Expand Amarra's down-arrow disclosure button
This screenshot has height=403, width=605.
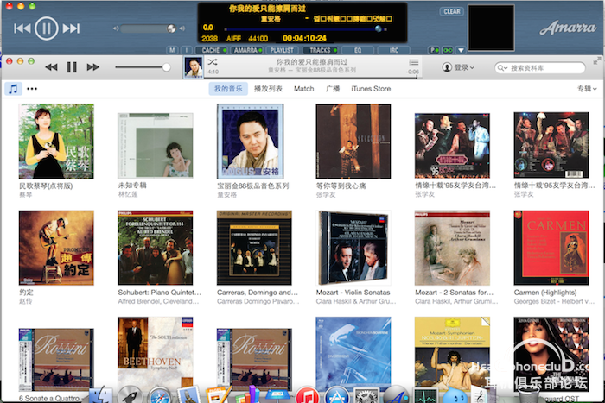pyautogui.click(x=461, y=50)
